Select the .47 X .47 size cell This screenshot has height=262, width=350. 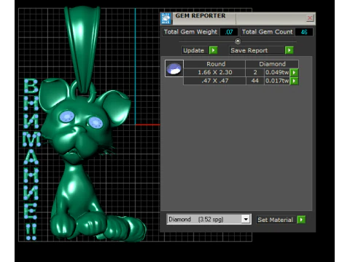214,81
